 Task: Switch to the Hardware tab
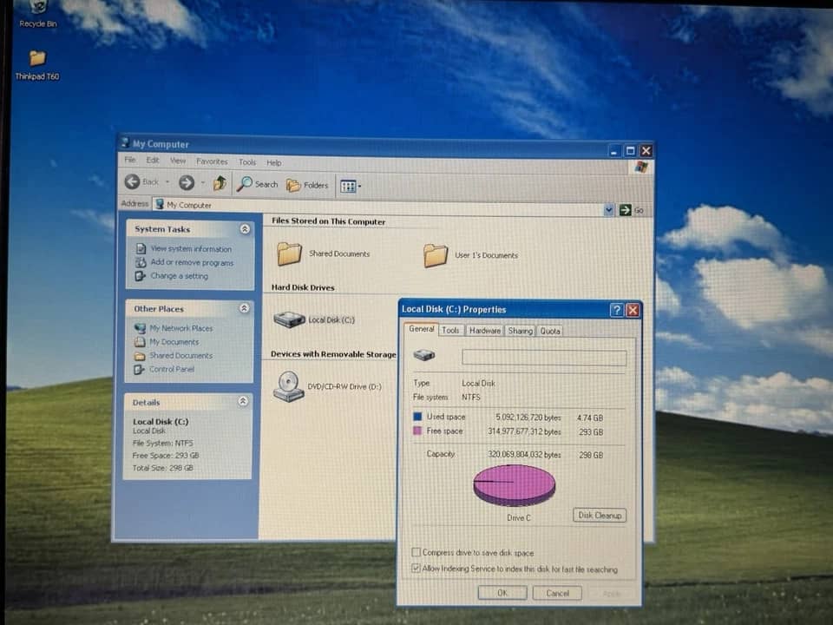pos(484,331)
